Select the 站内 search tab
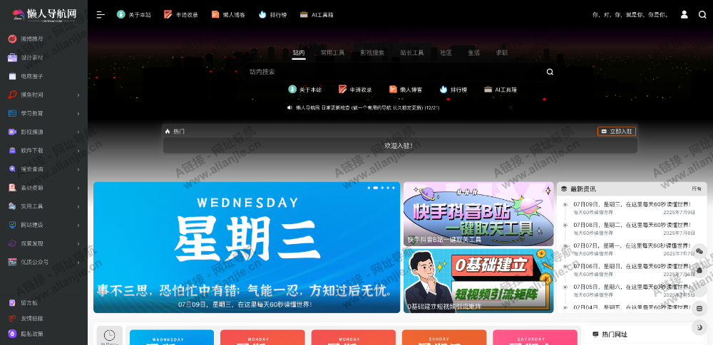713x345 pixels. click(x=299, y=53)
